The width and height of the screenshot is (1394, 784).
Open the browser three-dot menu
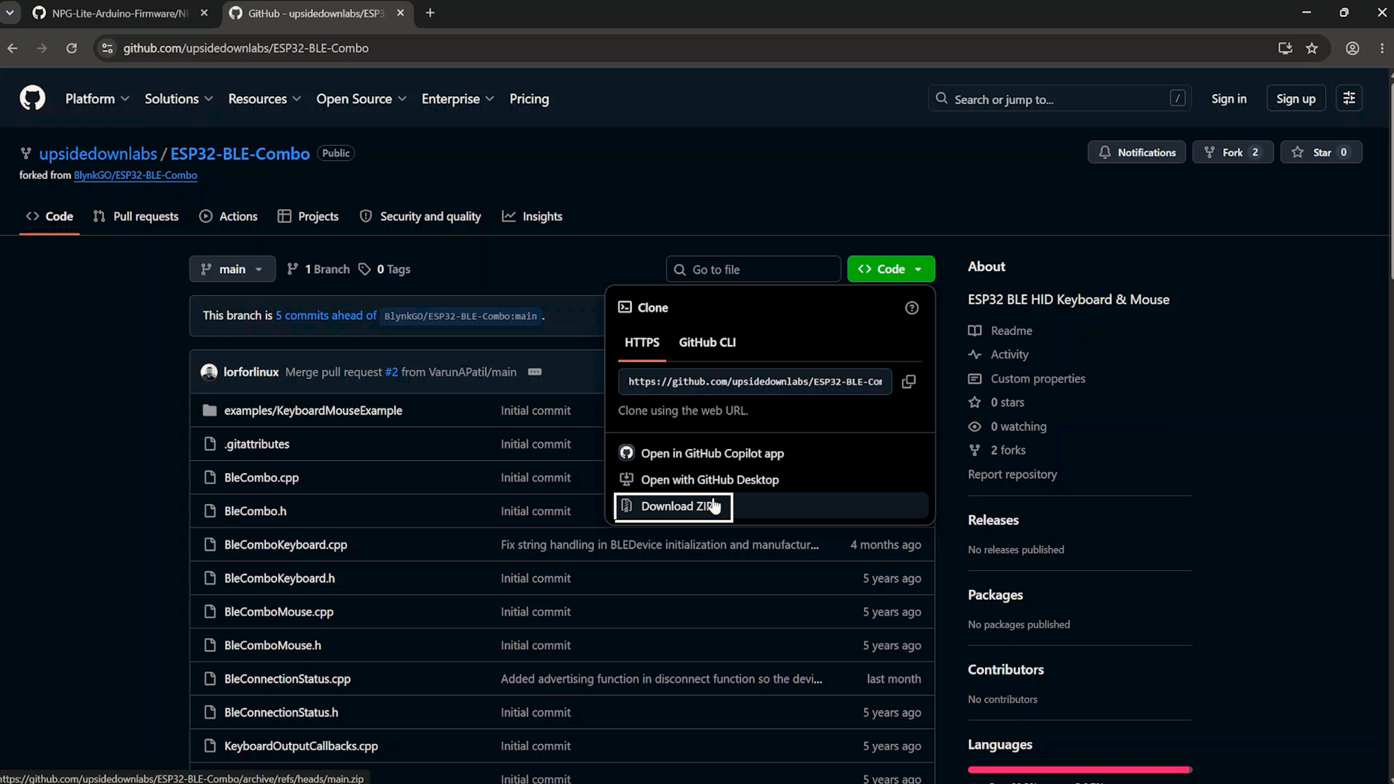pyautogui.click(x=1382, y=48)
